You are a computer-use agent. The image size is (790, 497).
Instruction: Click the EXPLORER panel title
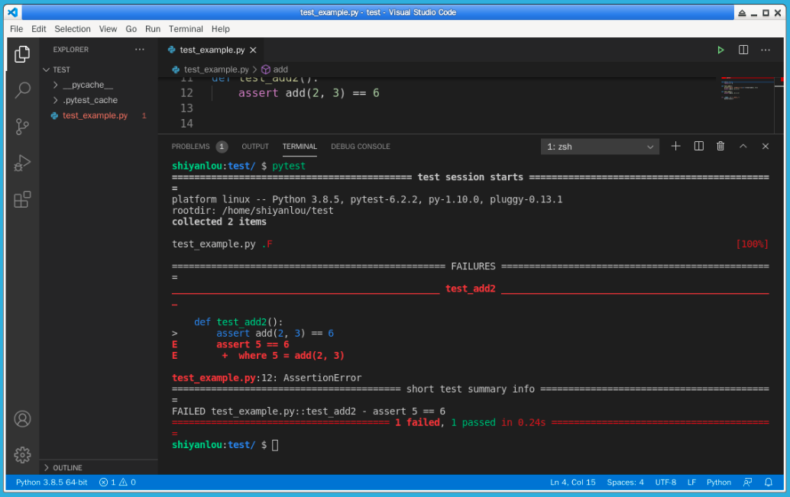click(70, 50)
